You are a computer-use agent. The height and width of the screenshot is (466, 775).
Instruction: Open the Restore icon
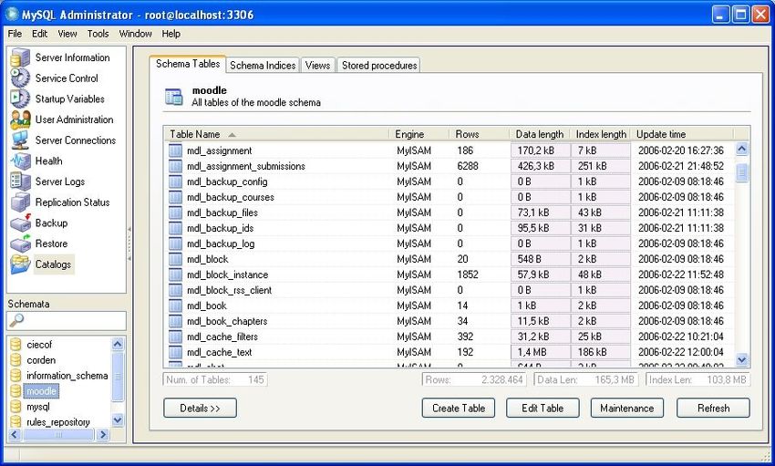click(x=20, y=243)
